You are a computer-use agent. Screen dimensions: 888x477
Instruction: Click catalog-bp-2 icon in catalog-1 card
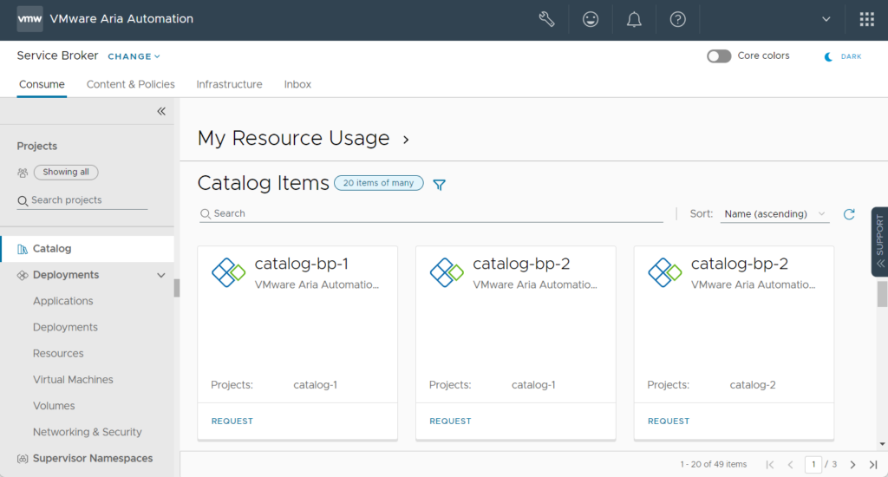pyautogui.click(x=447, y=272)
